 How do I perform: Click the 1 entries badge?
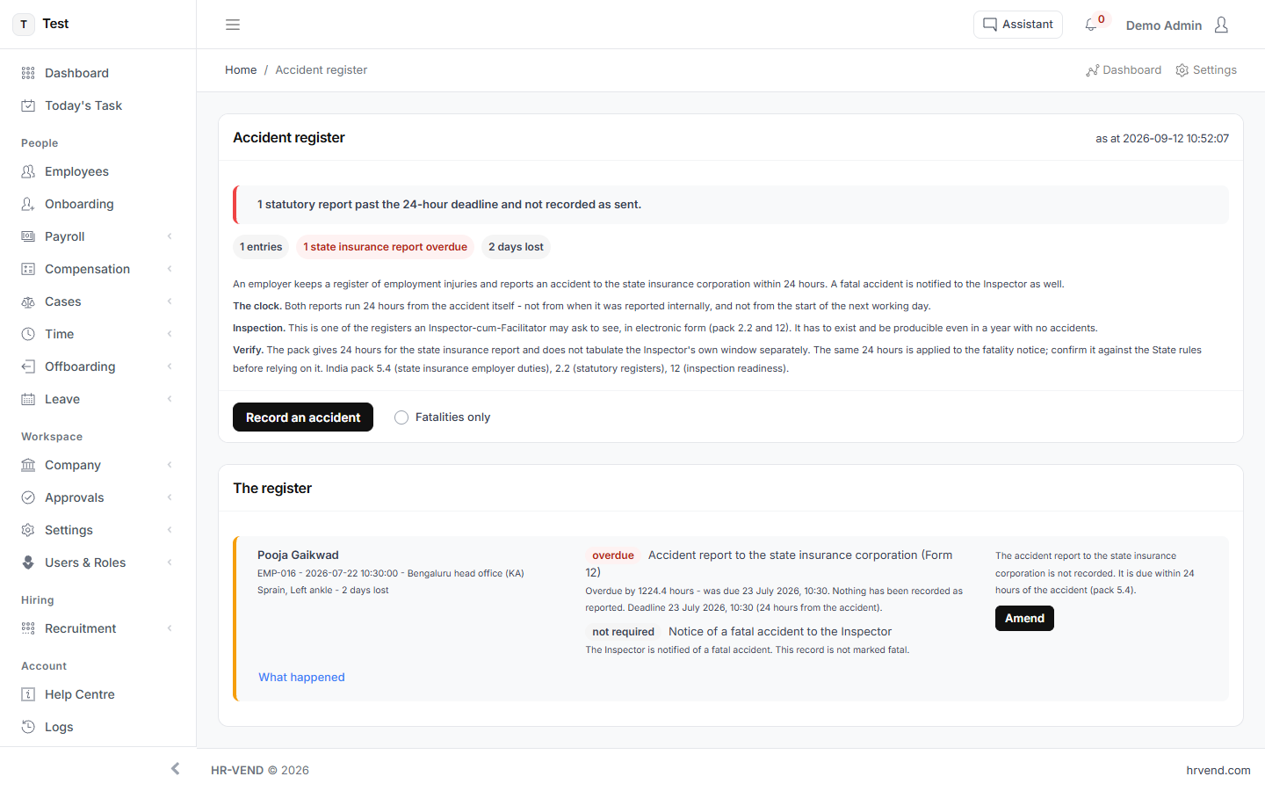pos(261,247)
